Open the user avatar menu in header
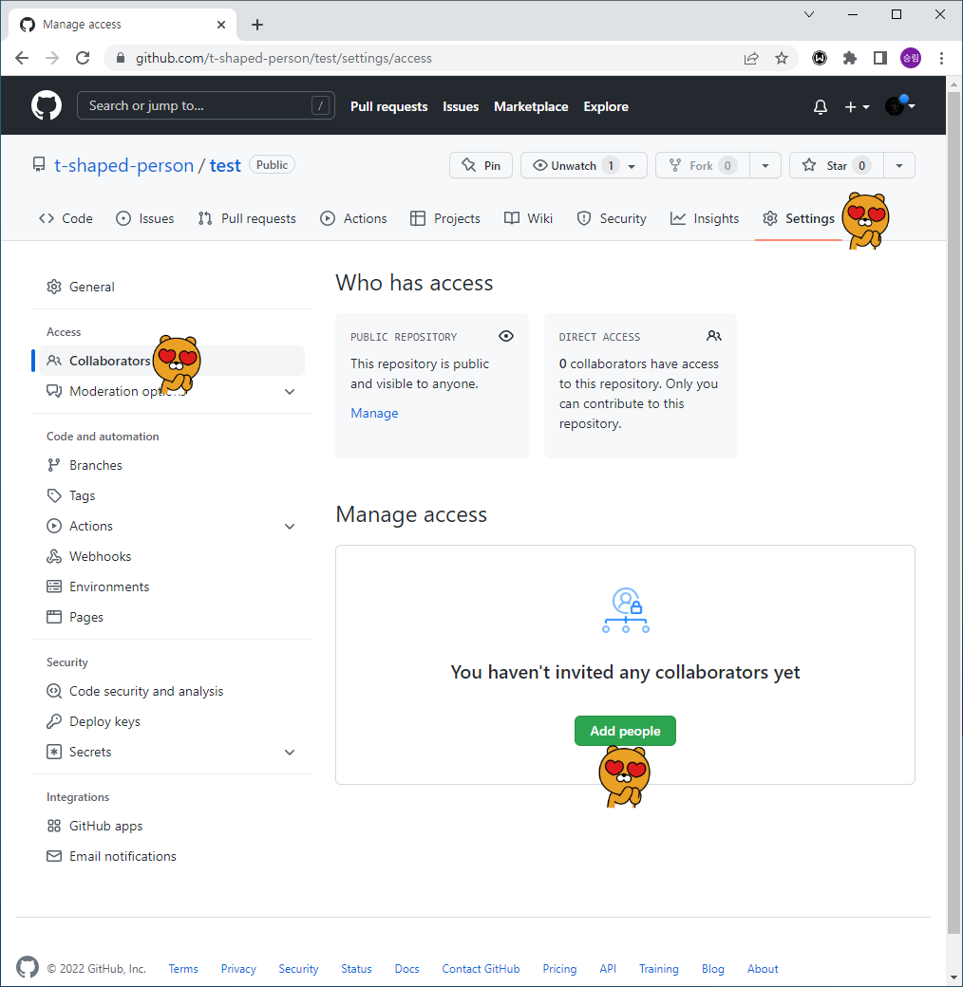This screenshot has width=963, height=987. pyautogui.click(x=899, y=105)
